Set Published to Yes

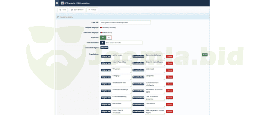click(103, 37)
